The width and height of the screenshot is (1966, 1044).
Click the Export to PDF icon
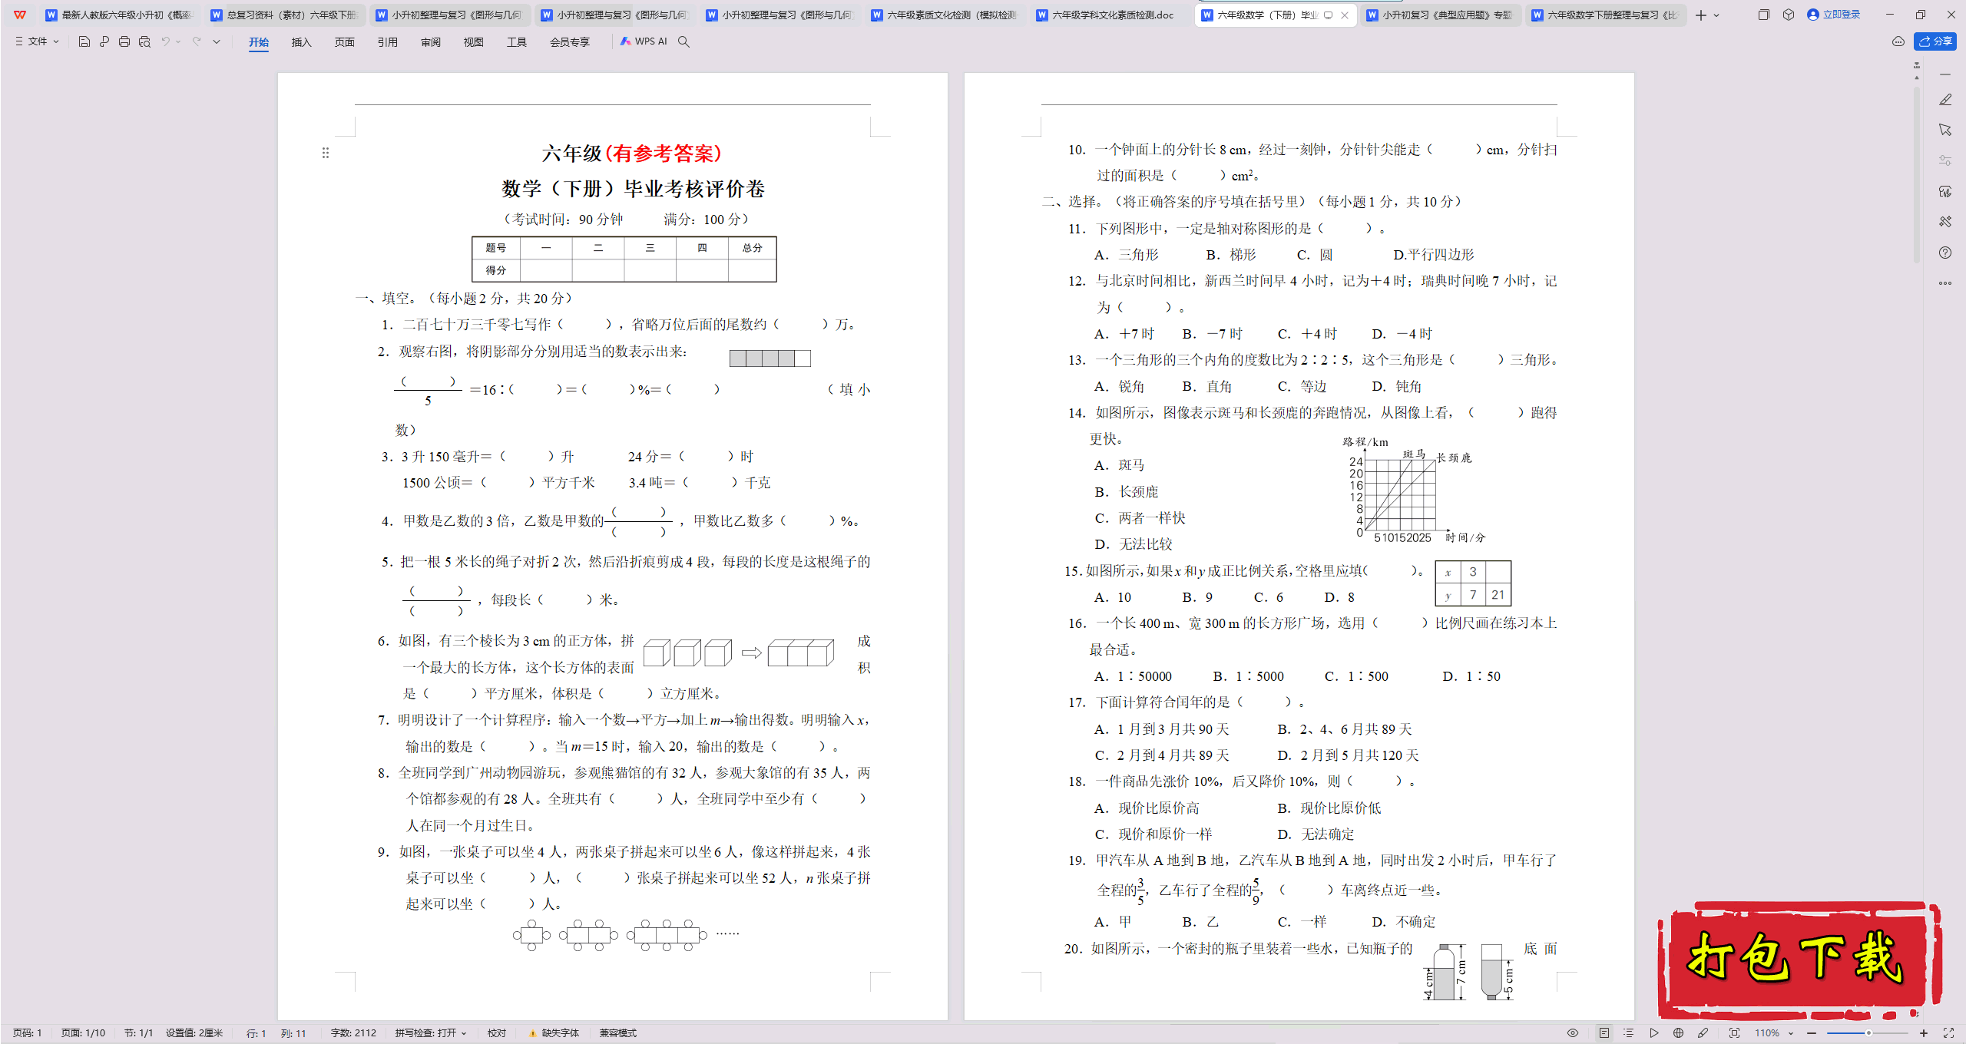tap(104, 41)
